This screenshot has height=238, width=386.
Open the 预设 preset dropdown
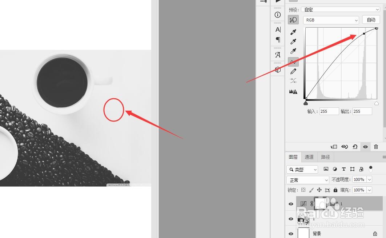341,9
